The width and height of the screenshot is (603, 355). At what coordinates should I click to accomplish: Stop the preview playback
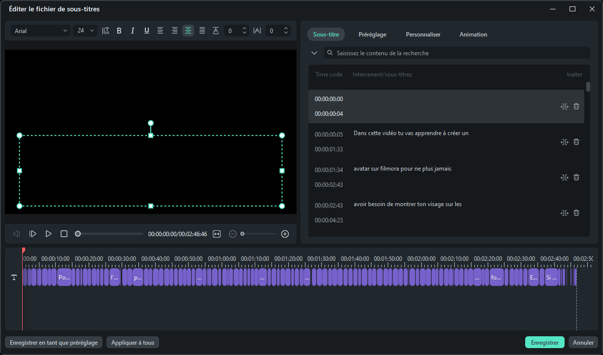click(64, 234)
